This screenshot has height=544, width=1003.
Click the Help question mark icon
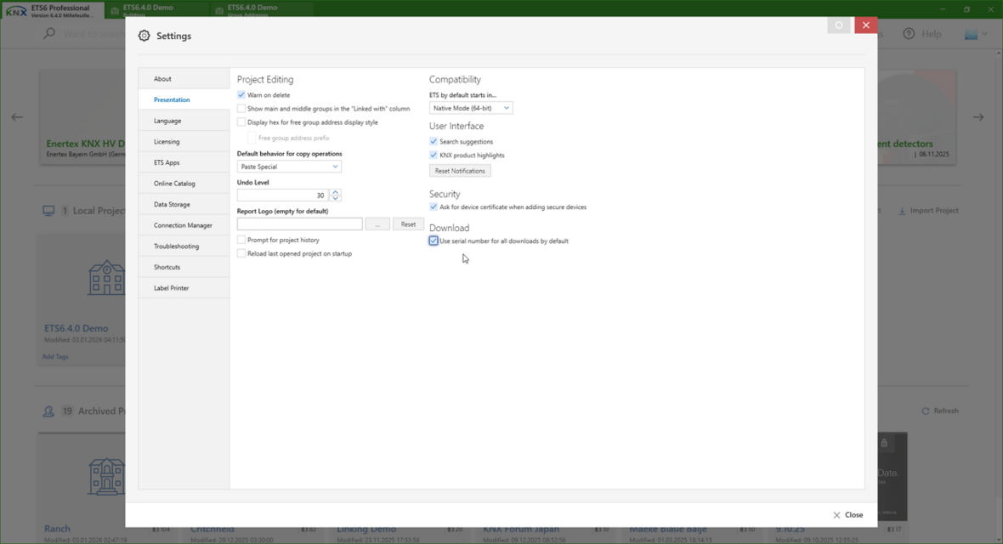[909, 34]
